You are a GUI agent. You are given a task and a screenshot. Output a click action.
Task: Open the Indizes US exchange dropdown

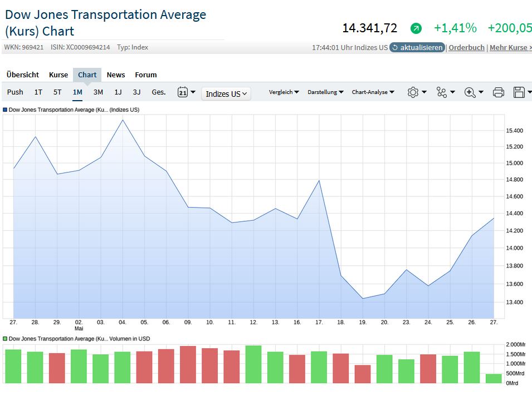(226, 94)
